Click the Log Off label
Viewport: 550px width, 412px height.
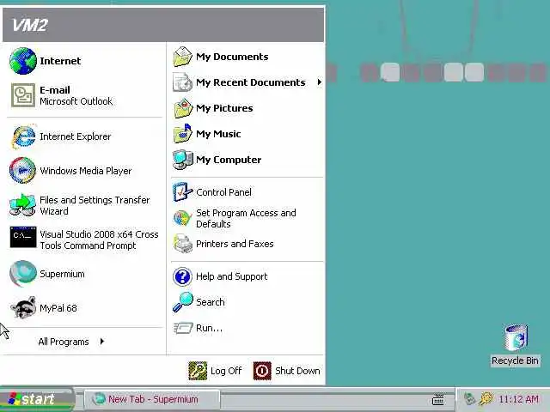point(226,371)
